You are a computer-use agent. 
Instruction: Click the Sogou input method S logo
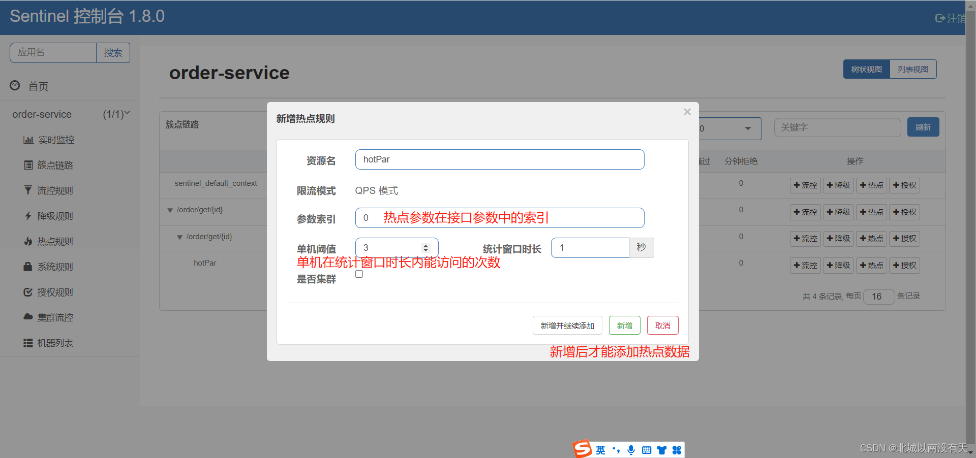pyautogui.click(x=583, y=449)
